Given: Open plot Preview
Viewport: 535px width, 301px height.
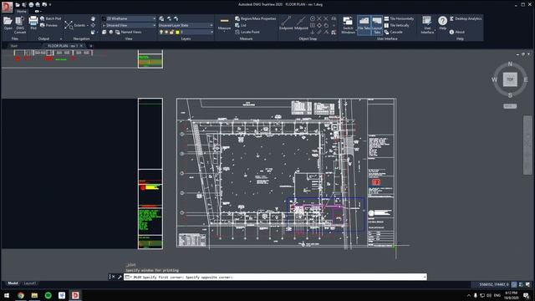Looking at the screenshot, I should 48,25.
